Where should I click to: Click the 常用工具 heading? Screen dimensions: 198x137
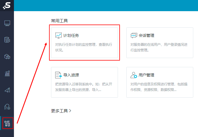59,21
